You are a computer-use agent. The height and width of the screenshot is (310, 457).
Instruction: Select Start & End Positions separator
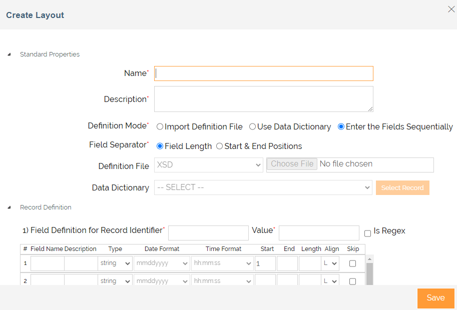coord(219,146)
